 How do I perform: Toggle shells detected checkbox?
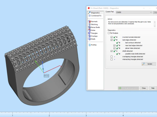tap(112, 51)
